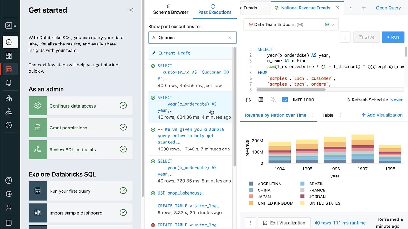
Task: Open the Data Team Endpoint dropdown
Action: [291, 24]
